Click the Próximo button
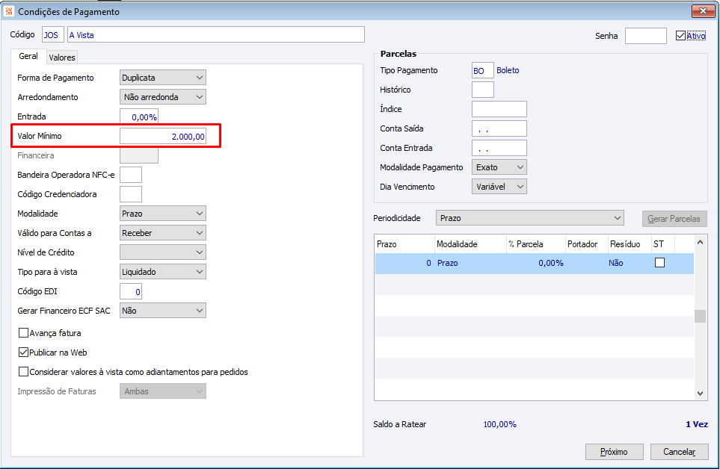This screenshot has height=469, width=720. coord(614,452)
